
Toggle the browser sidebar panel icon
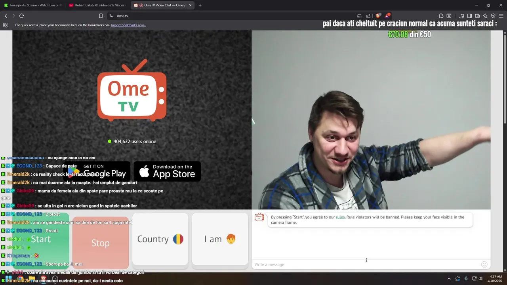tap(469, 16)
